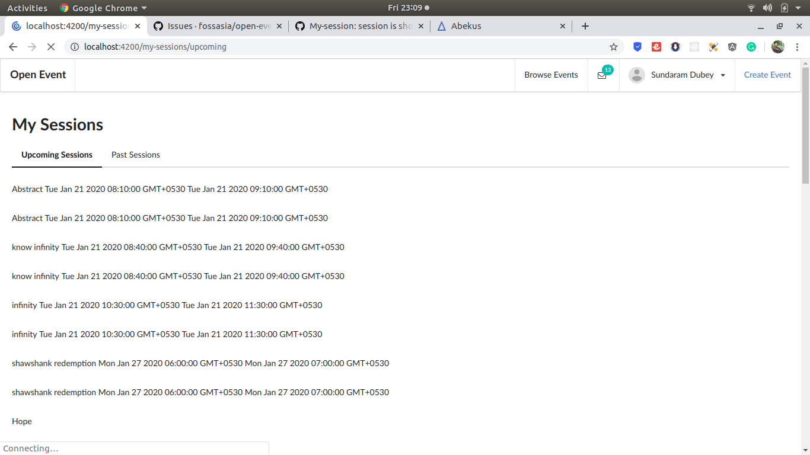Open the grey React Developer Tools extension icon

point(694,47)
